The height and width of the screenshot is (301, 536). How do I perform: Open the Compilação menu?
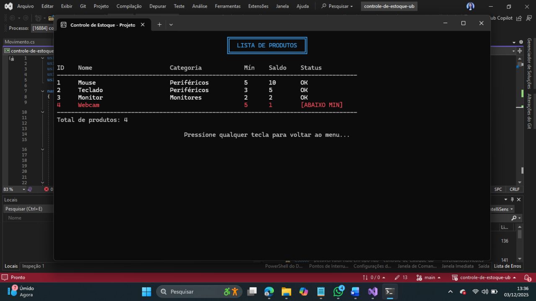click(x=129, y=6)
